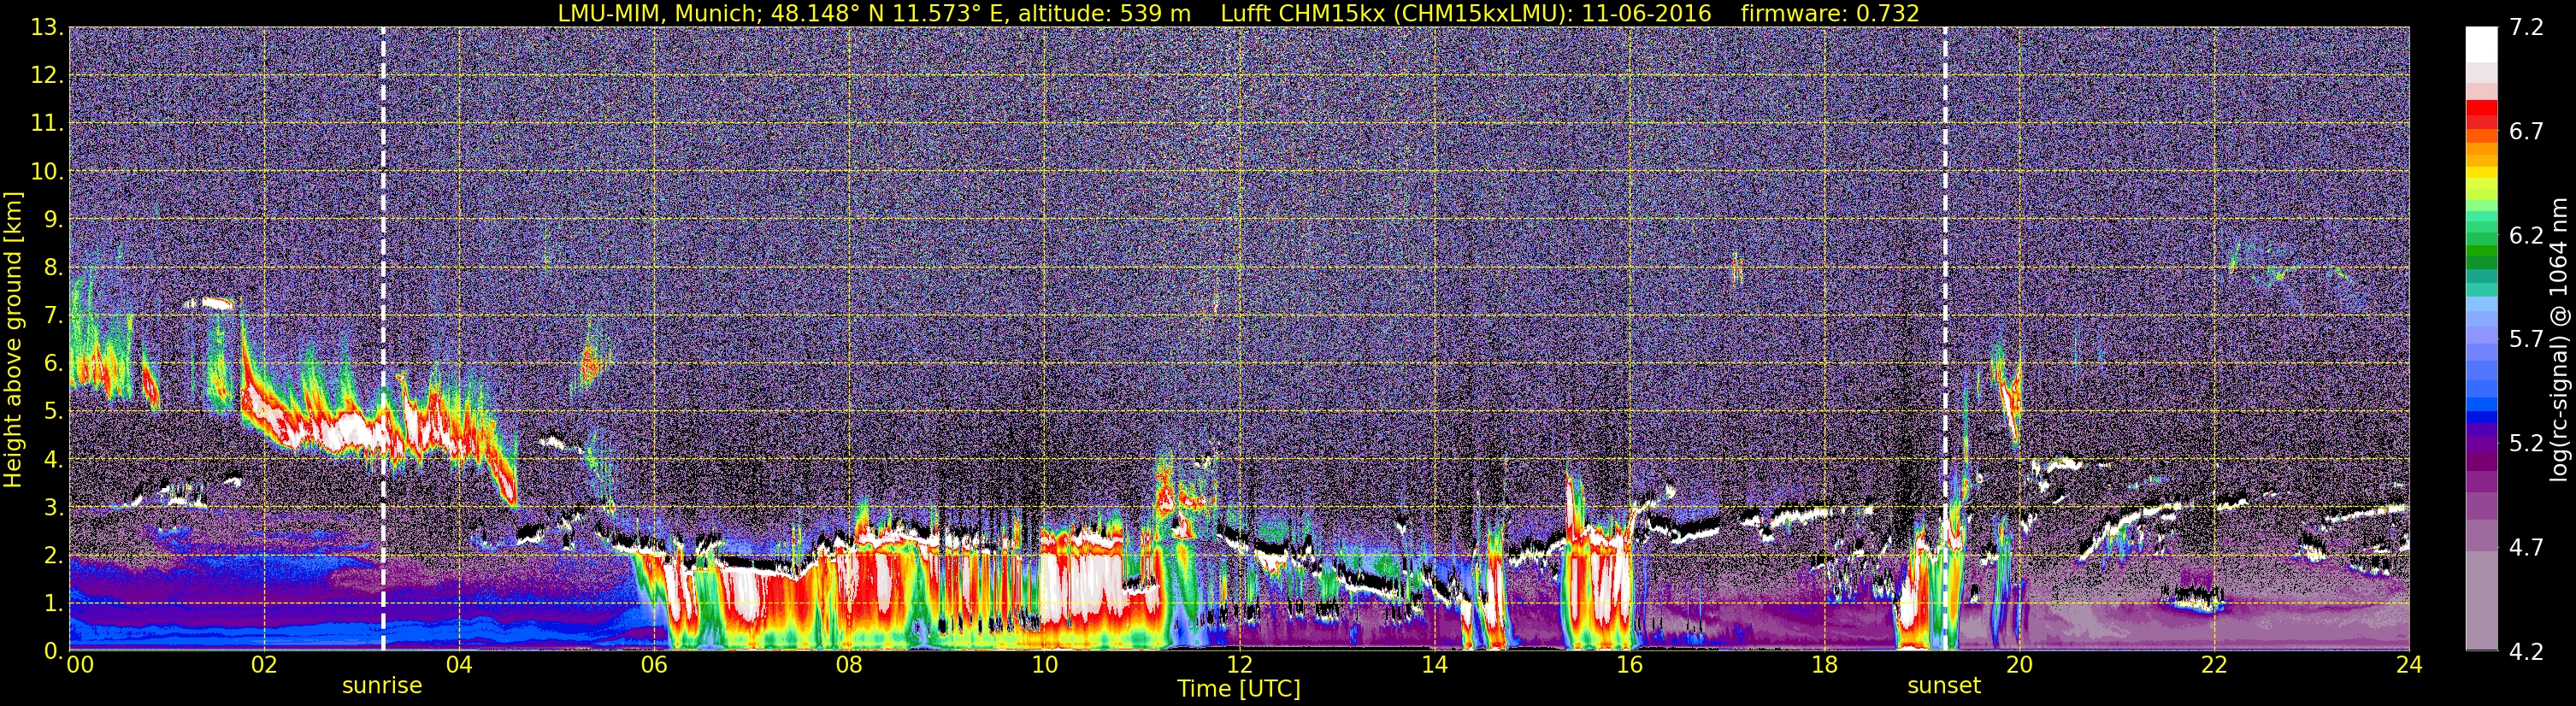Click the white top end of the colorbar
2576x706 pixels.
click(2482, 44)
